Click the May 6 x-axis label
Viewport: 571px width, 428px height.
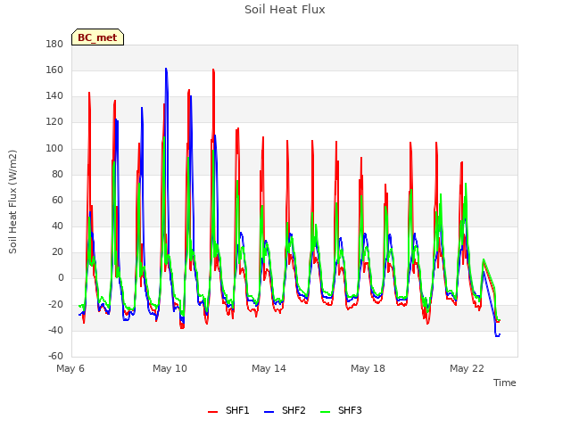(70, 368)
